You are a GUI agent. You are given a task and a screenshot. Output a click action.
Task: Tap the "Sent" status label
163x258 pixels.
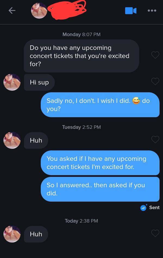pyautogui.click(x=154, y=207)
